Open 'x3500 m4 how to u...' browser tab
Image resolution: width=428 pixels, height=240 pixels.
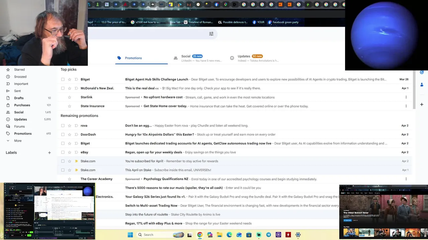146,22
